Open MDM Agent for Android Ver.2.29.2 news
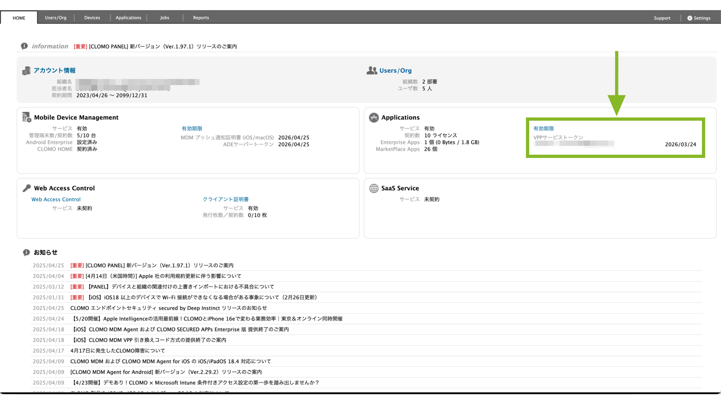The image size is (721, 405). click(166, 372)
